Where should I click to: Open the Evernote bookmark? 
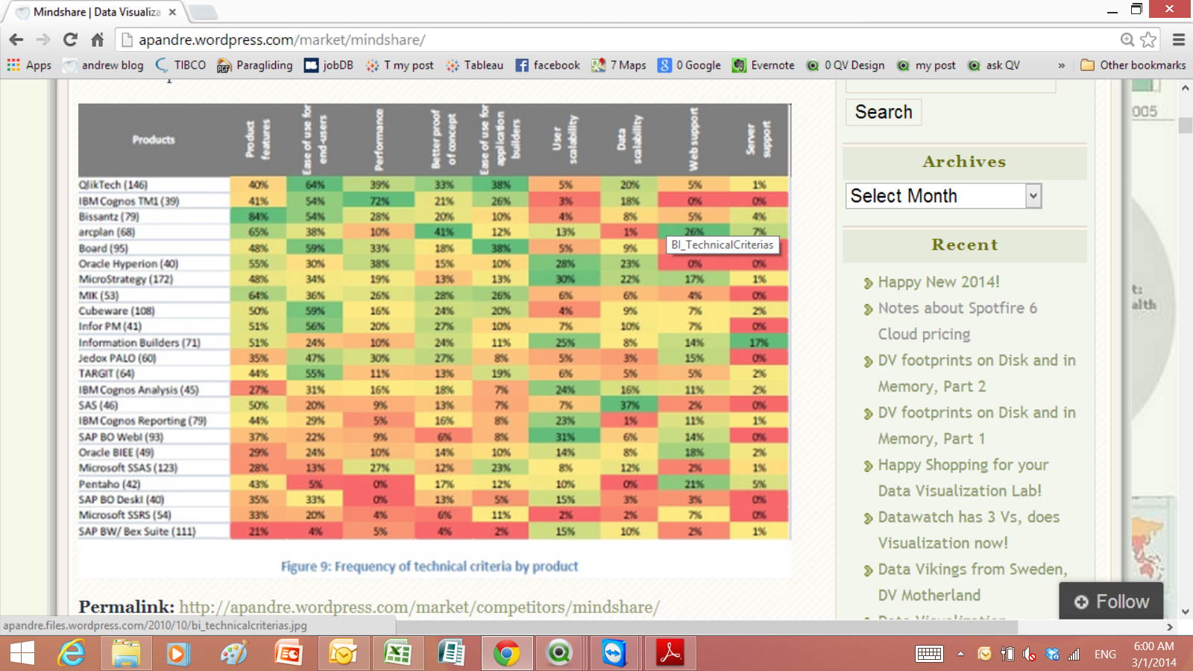764,66
